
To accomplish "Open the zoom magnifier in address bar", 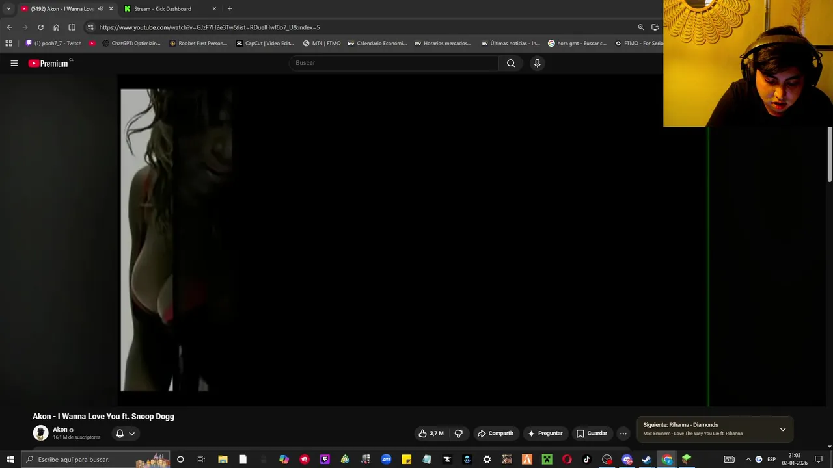I will (640, 27).
